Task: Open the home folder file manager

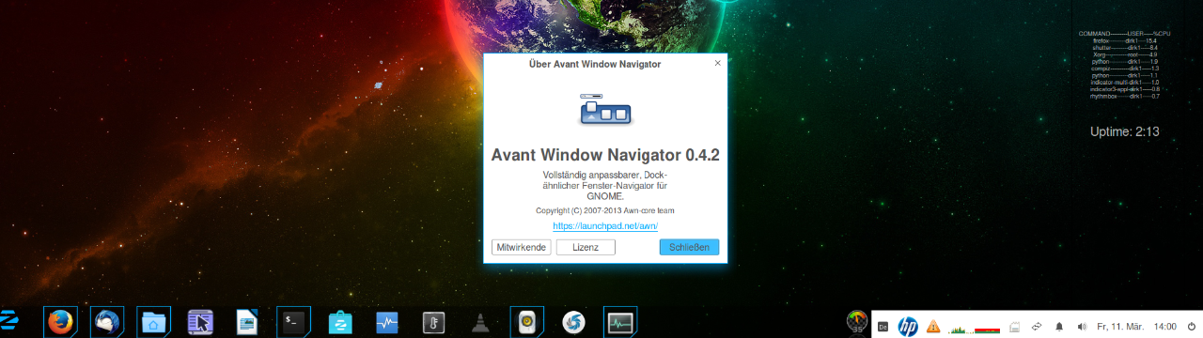Action: 153,322
